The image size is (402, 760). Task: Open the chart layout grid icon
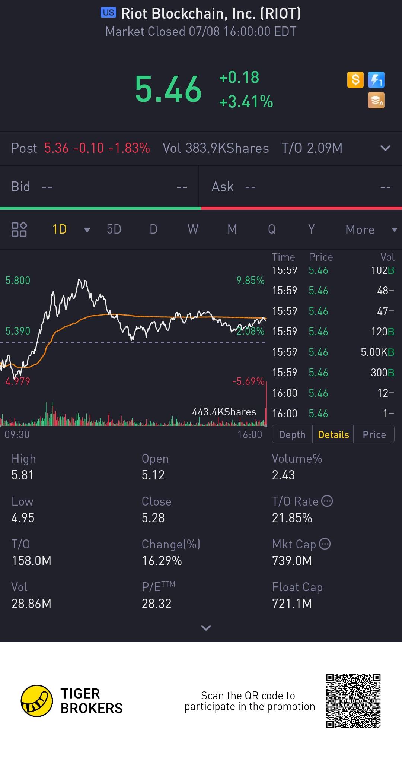[x=19, y=229]
